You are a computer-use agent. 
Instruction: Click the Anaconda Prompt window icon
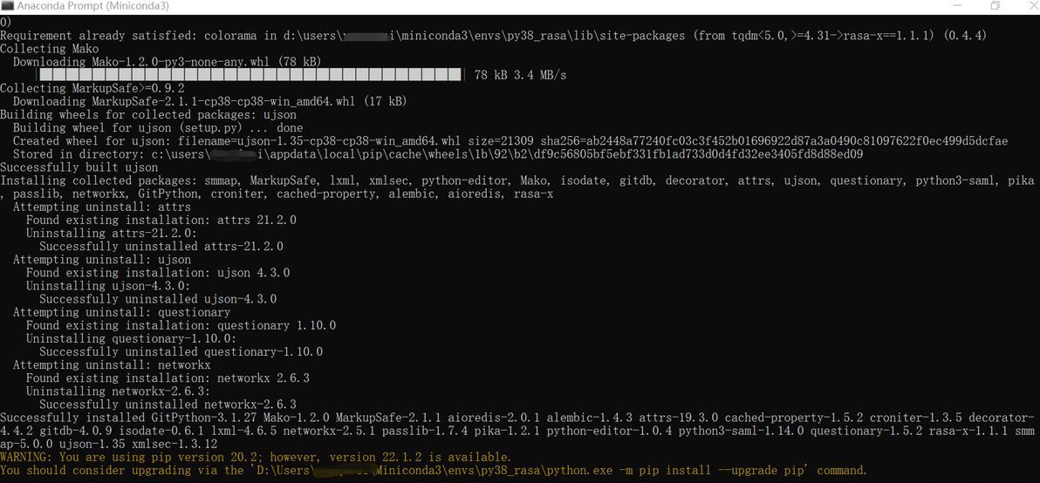(x=8, y=6)
